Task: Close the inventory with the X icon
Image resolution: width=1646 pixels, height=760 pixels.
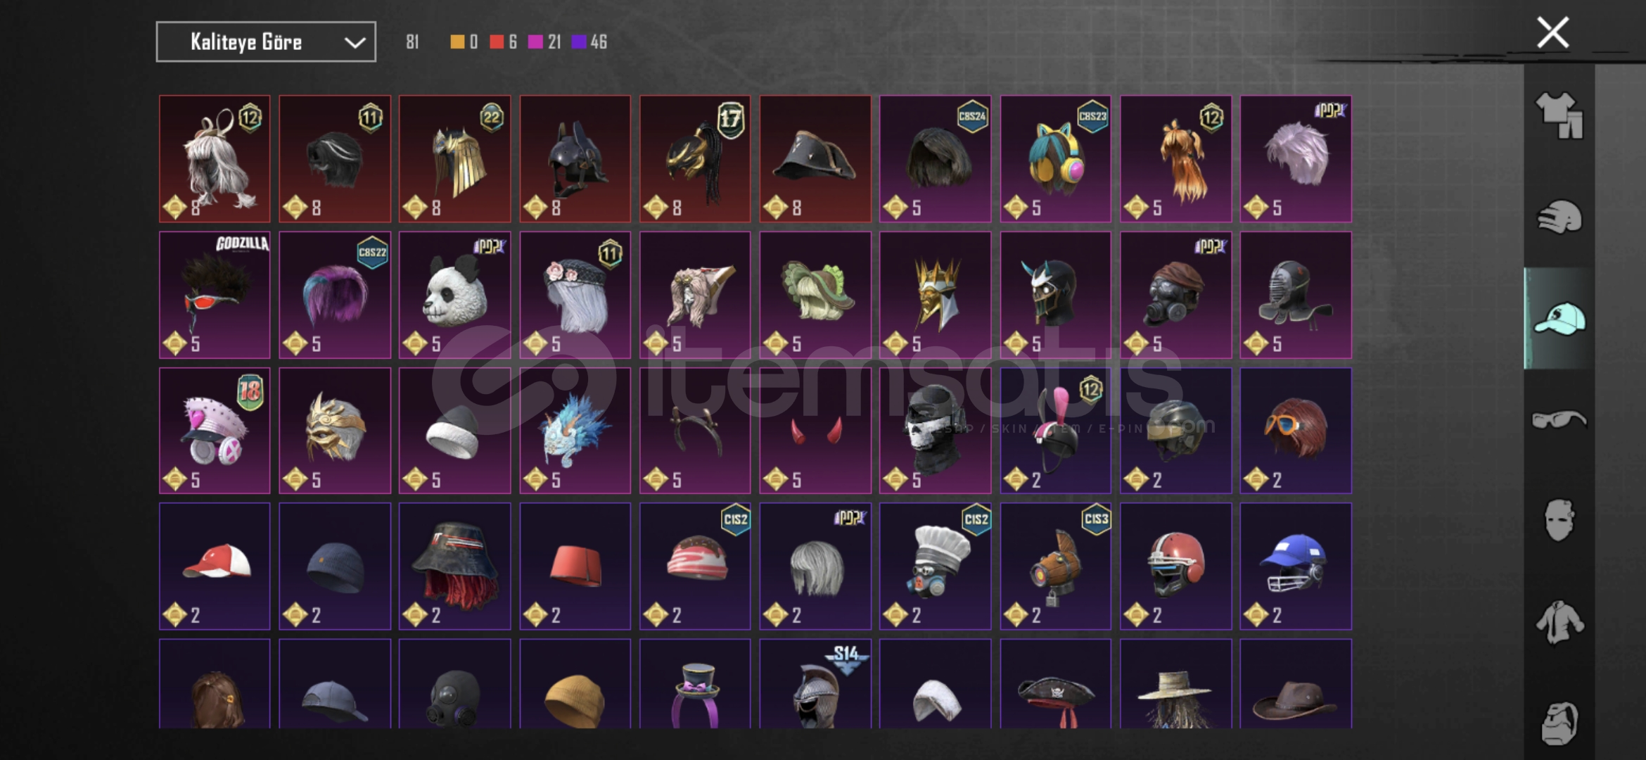Action: tap(1552, 32)
